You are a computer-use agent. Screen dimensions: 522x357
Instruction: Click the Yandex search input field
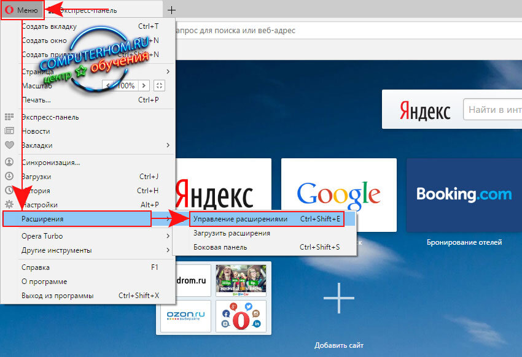click(x=493, y=109)
